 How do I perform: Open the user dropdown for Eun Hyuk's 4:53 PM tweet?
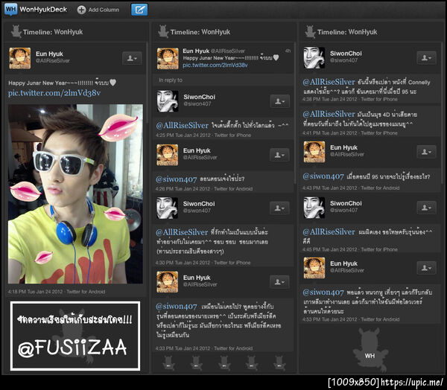coord(426,268)
